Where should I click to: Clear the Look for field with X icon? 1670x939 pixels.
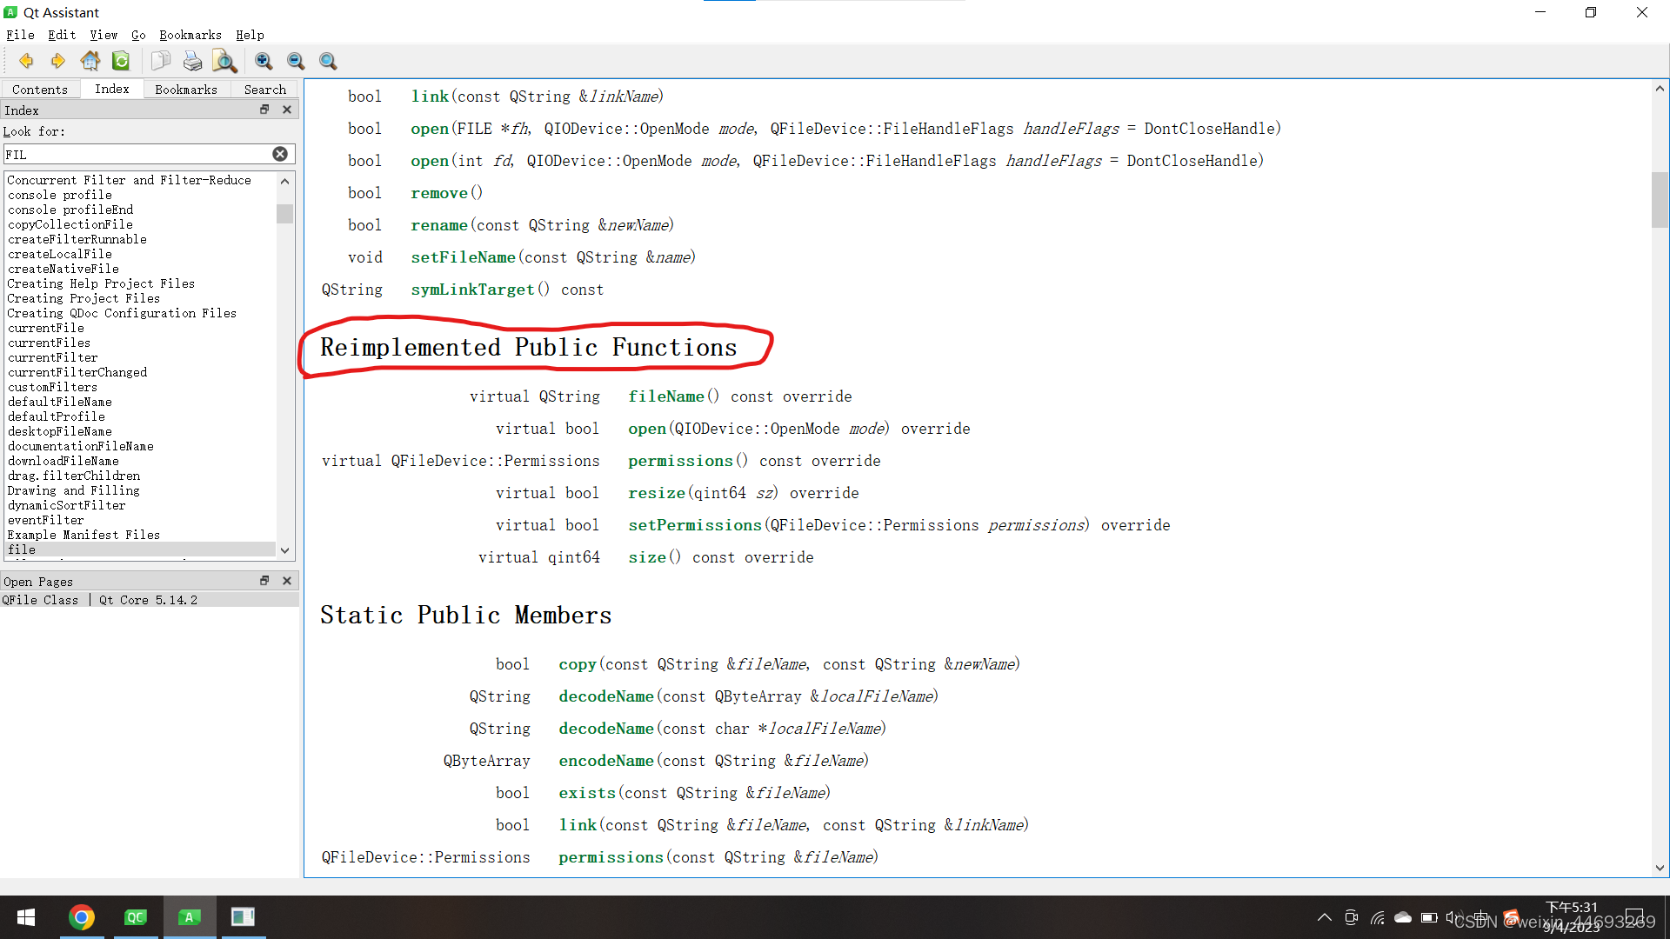[280, 154]
